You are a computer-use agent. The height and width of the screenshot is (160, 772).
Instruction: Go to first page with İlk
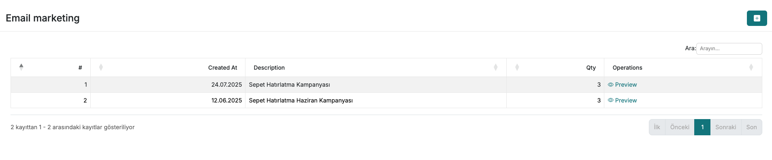(x=657, y=127)
